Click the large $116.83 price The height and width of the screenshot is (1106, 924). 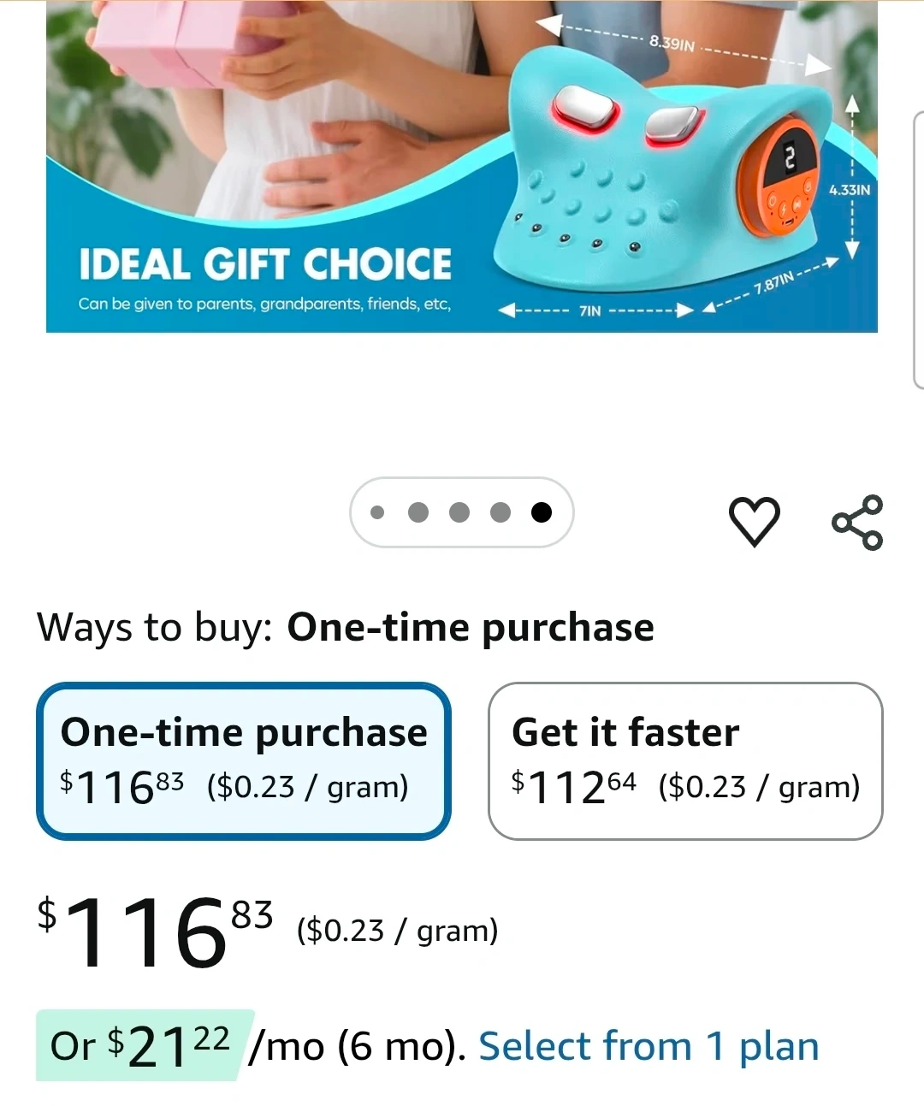(155, 932)
